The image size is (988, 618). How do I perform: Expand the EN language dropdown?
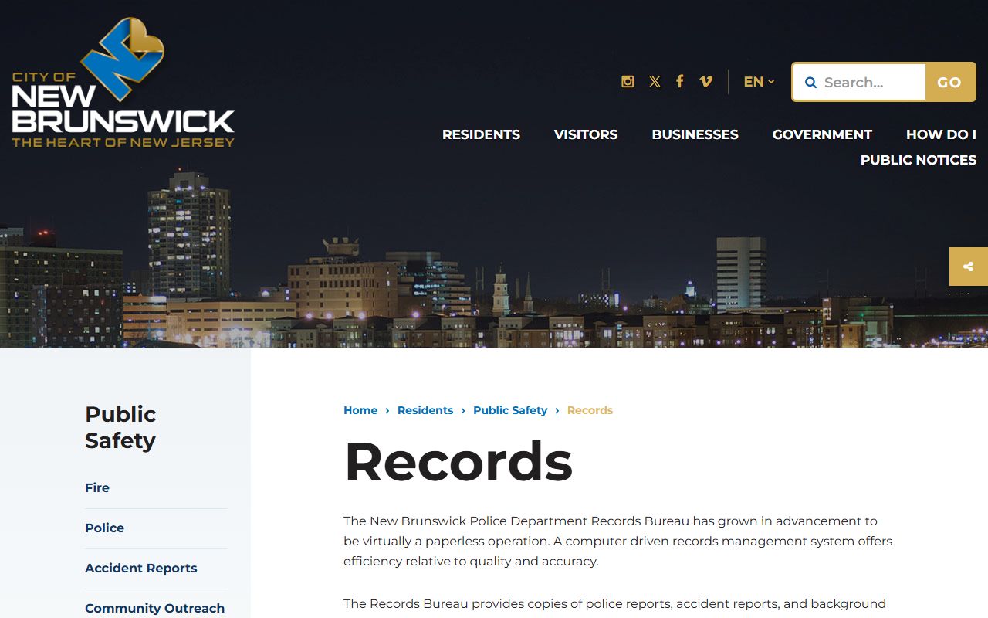tap(759, 82)
